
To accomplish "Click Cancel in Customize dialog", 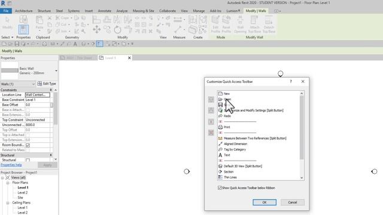I will pos(293,202).
